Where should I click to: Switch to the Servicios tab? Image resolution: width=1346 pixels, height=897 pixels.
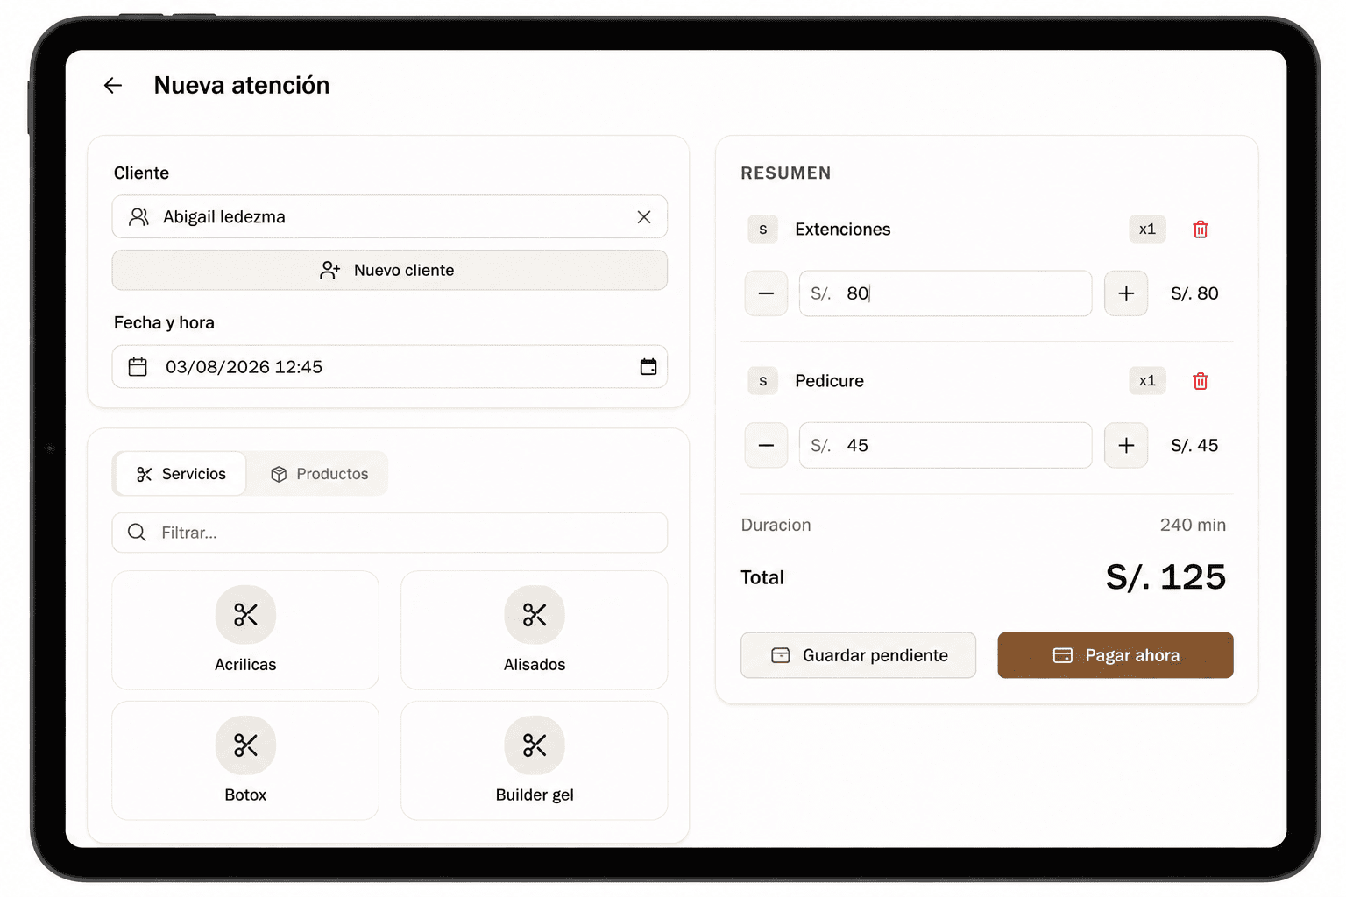click(x=181, y=474)
